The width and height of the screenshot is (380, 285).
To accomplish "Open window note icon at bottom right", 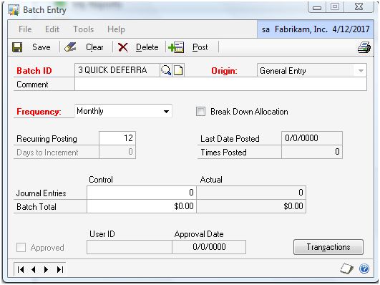I will pyautogui.click(x=346, y=269).
